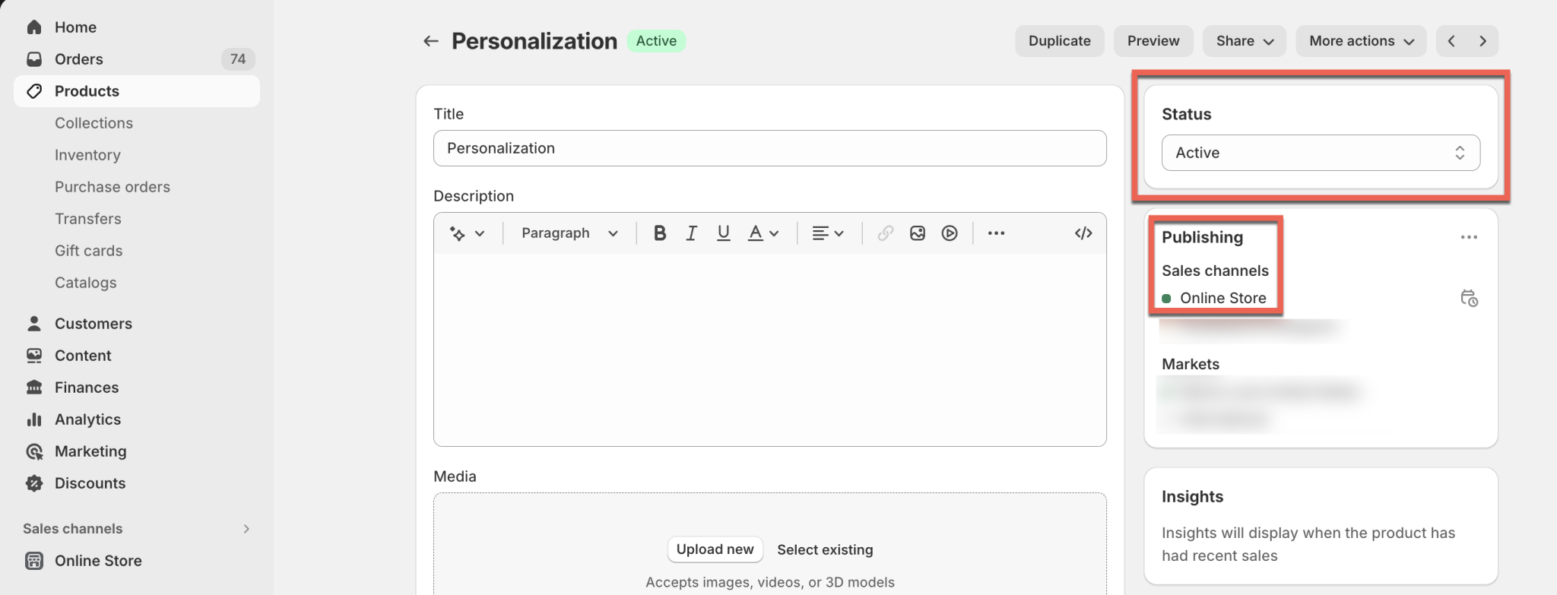Screen dimensions: 1557x595
Task: Expand the Paragraph style dropdown
Action: (x=569, y=233)
